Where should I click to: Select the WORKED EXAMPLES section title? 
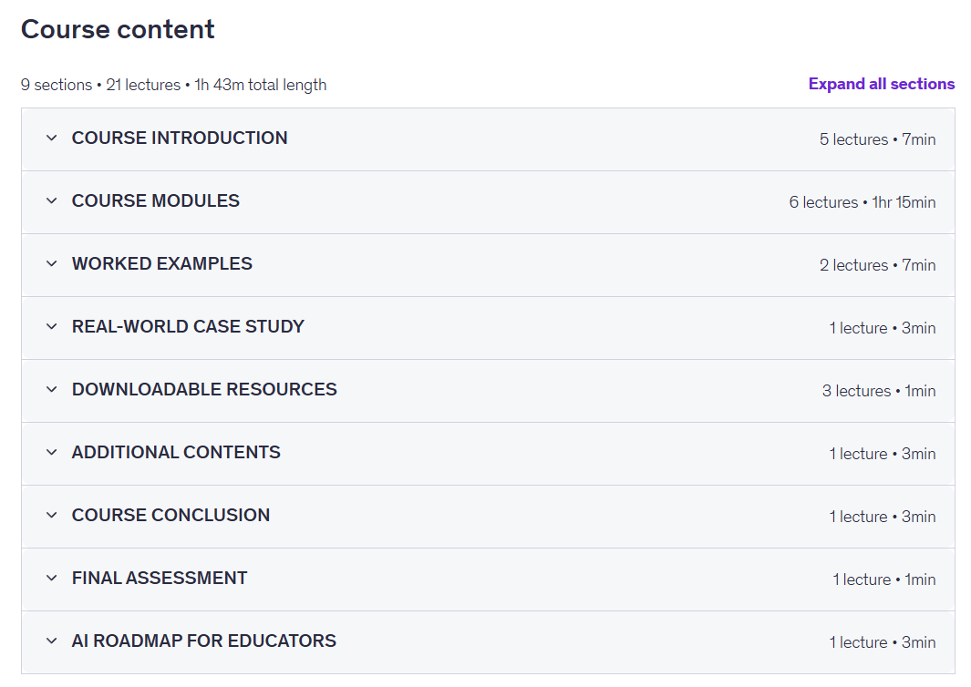pos(162,263)
